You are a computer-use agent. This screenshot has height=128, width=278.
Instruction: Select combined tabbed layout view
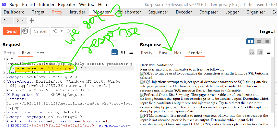(267, 42)
